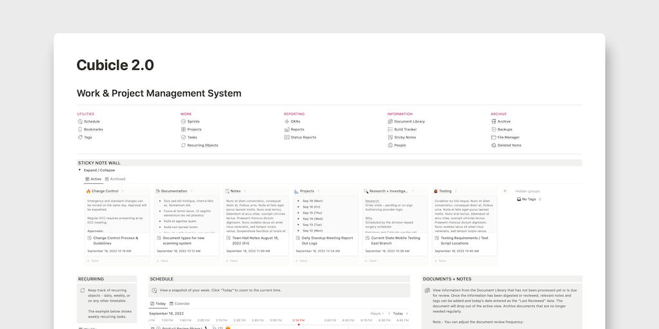Jump timeline to Today button
The width and height of the screenshot is (659, 329).
pyautogui.click(x=398, y=314)
